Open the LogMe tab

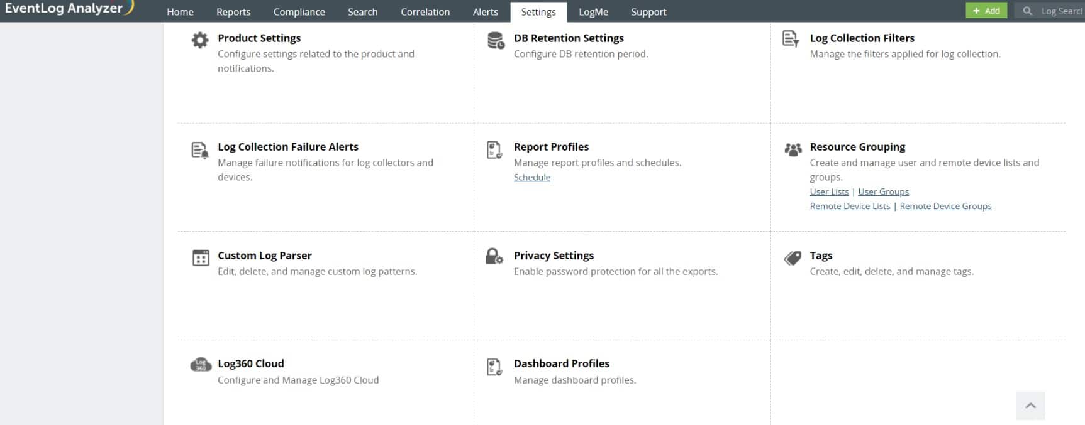(x=594, y=12)
